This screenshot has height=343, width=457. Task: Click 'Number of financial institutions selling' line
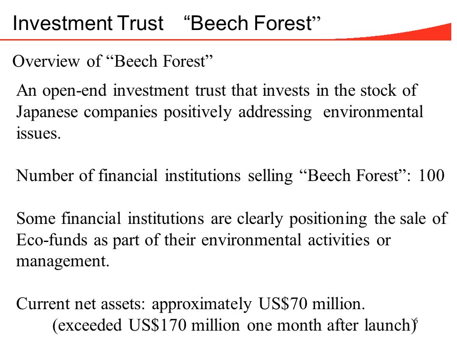tap(154, 176)
